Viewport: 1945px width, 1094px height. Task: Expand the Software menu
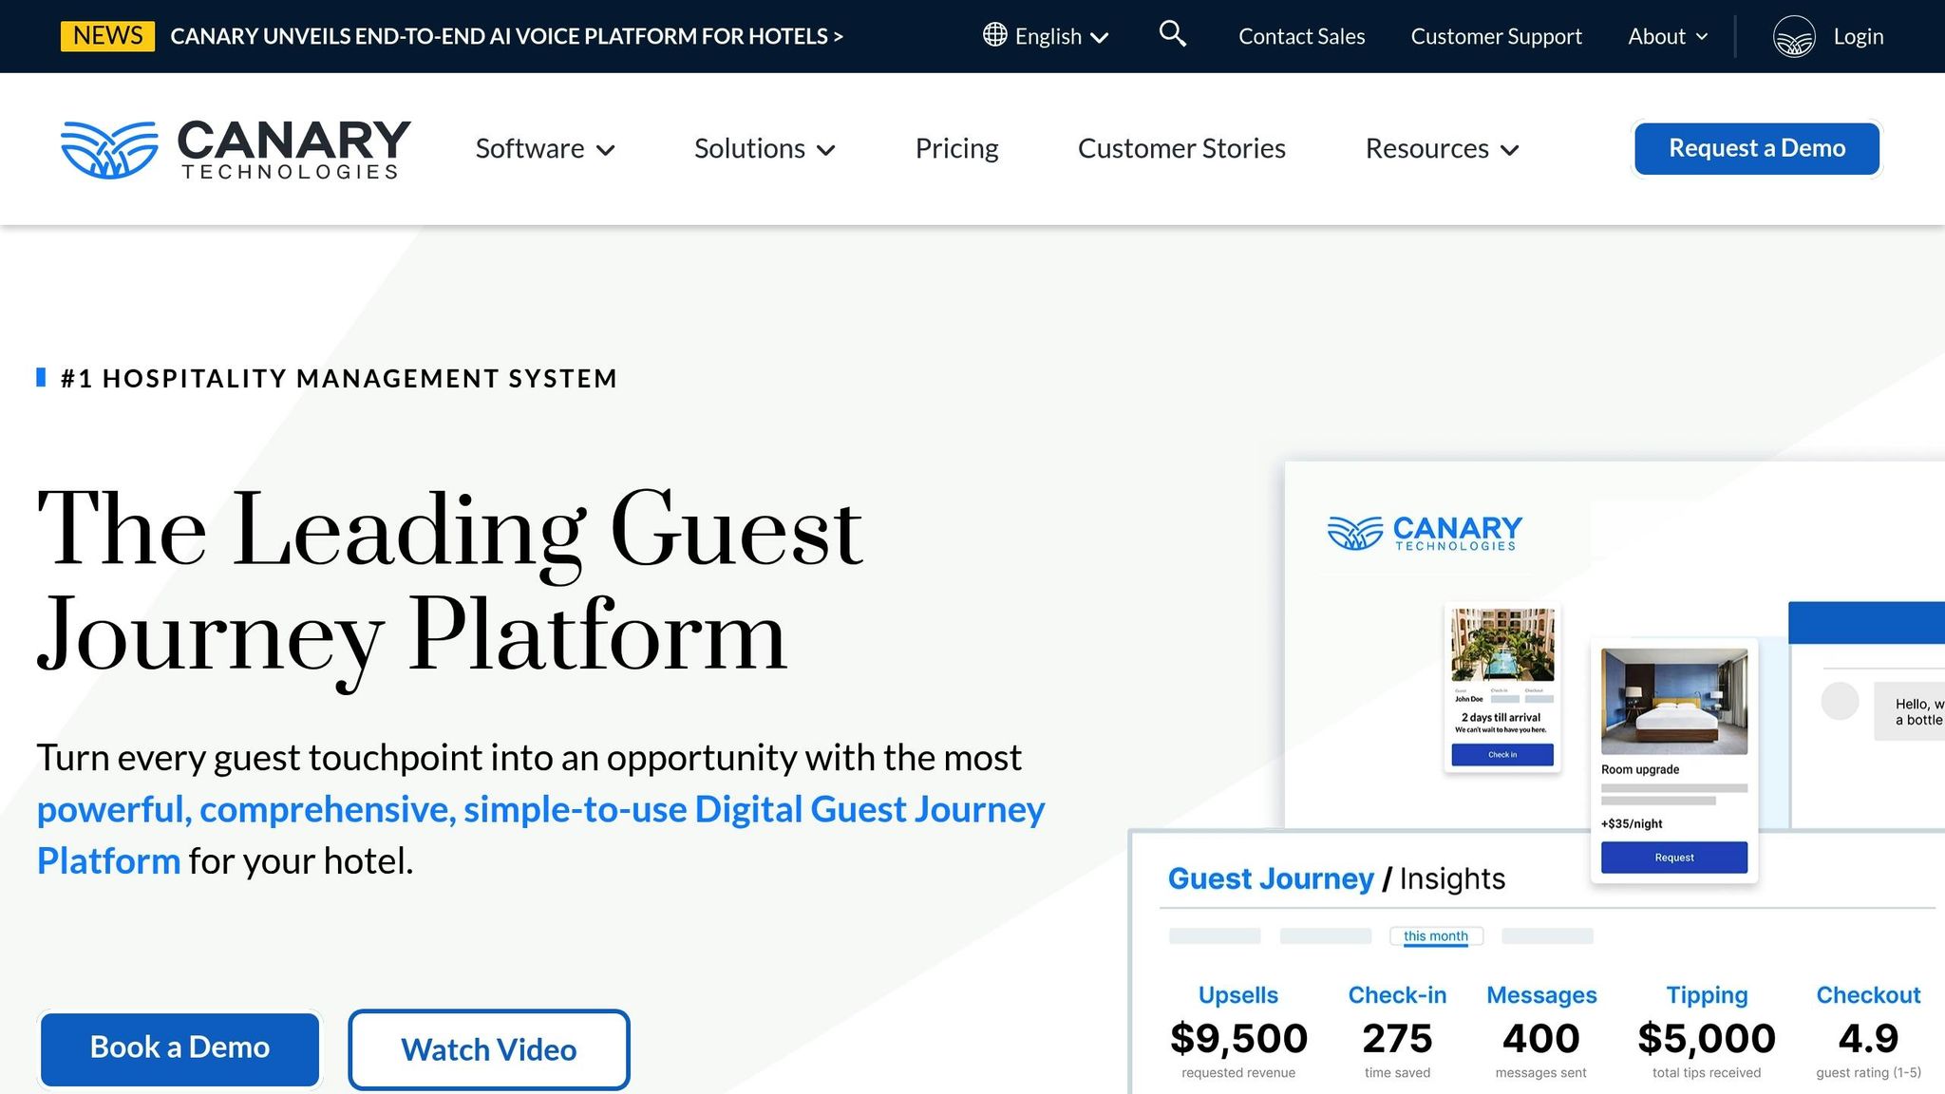[545, 149]
